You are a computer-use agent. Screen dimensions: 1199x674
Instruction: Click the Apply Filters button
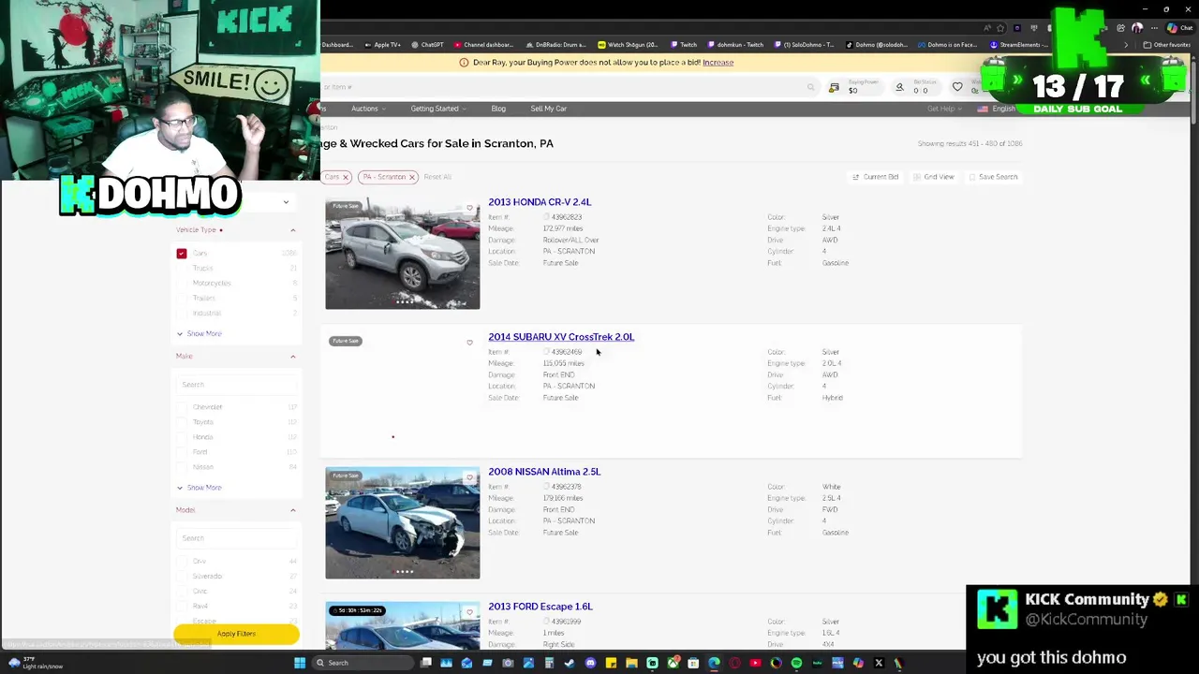pos(236,634)
